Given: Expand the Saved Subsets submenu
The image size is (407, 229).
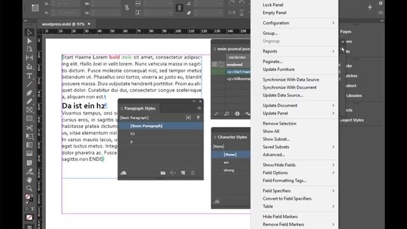Looking at the screenshot, I should [x=298, y=147].
